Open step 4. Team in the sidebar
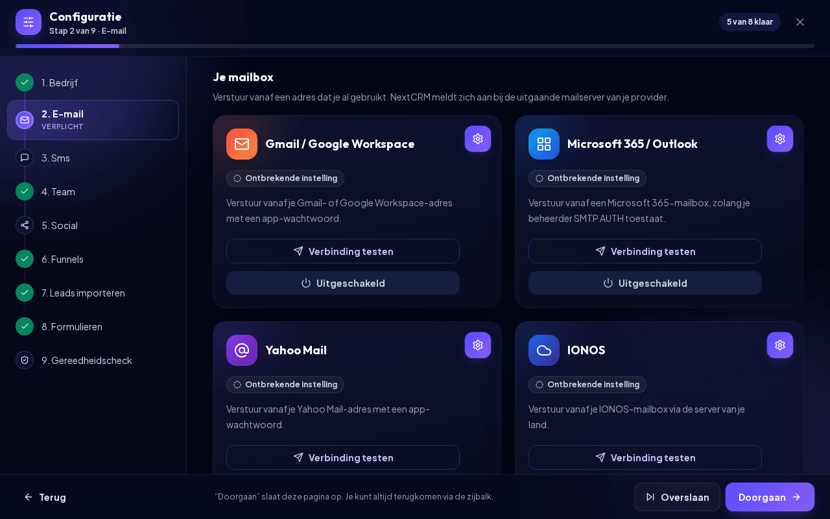This screenshot has height=519, width=830. [93, 191]
